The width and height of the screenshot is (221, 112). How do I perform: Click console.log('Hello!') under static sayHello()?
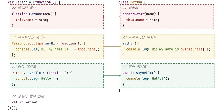(x=148, y=79)
